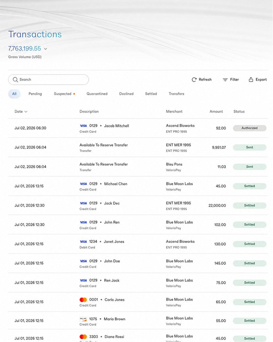
Task: Click Visa logo in John Doe row
Action: [83, 261]
